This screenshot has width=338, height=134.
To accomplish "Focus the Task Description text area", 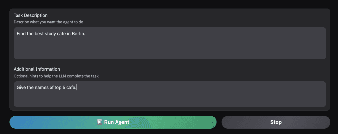I will coord(170,43).
